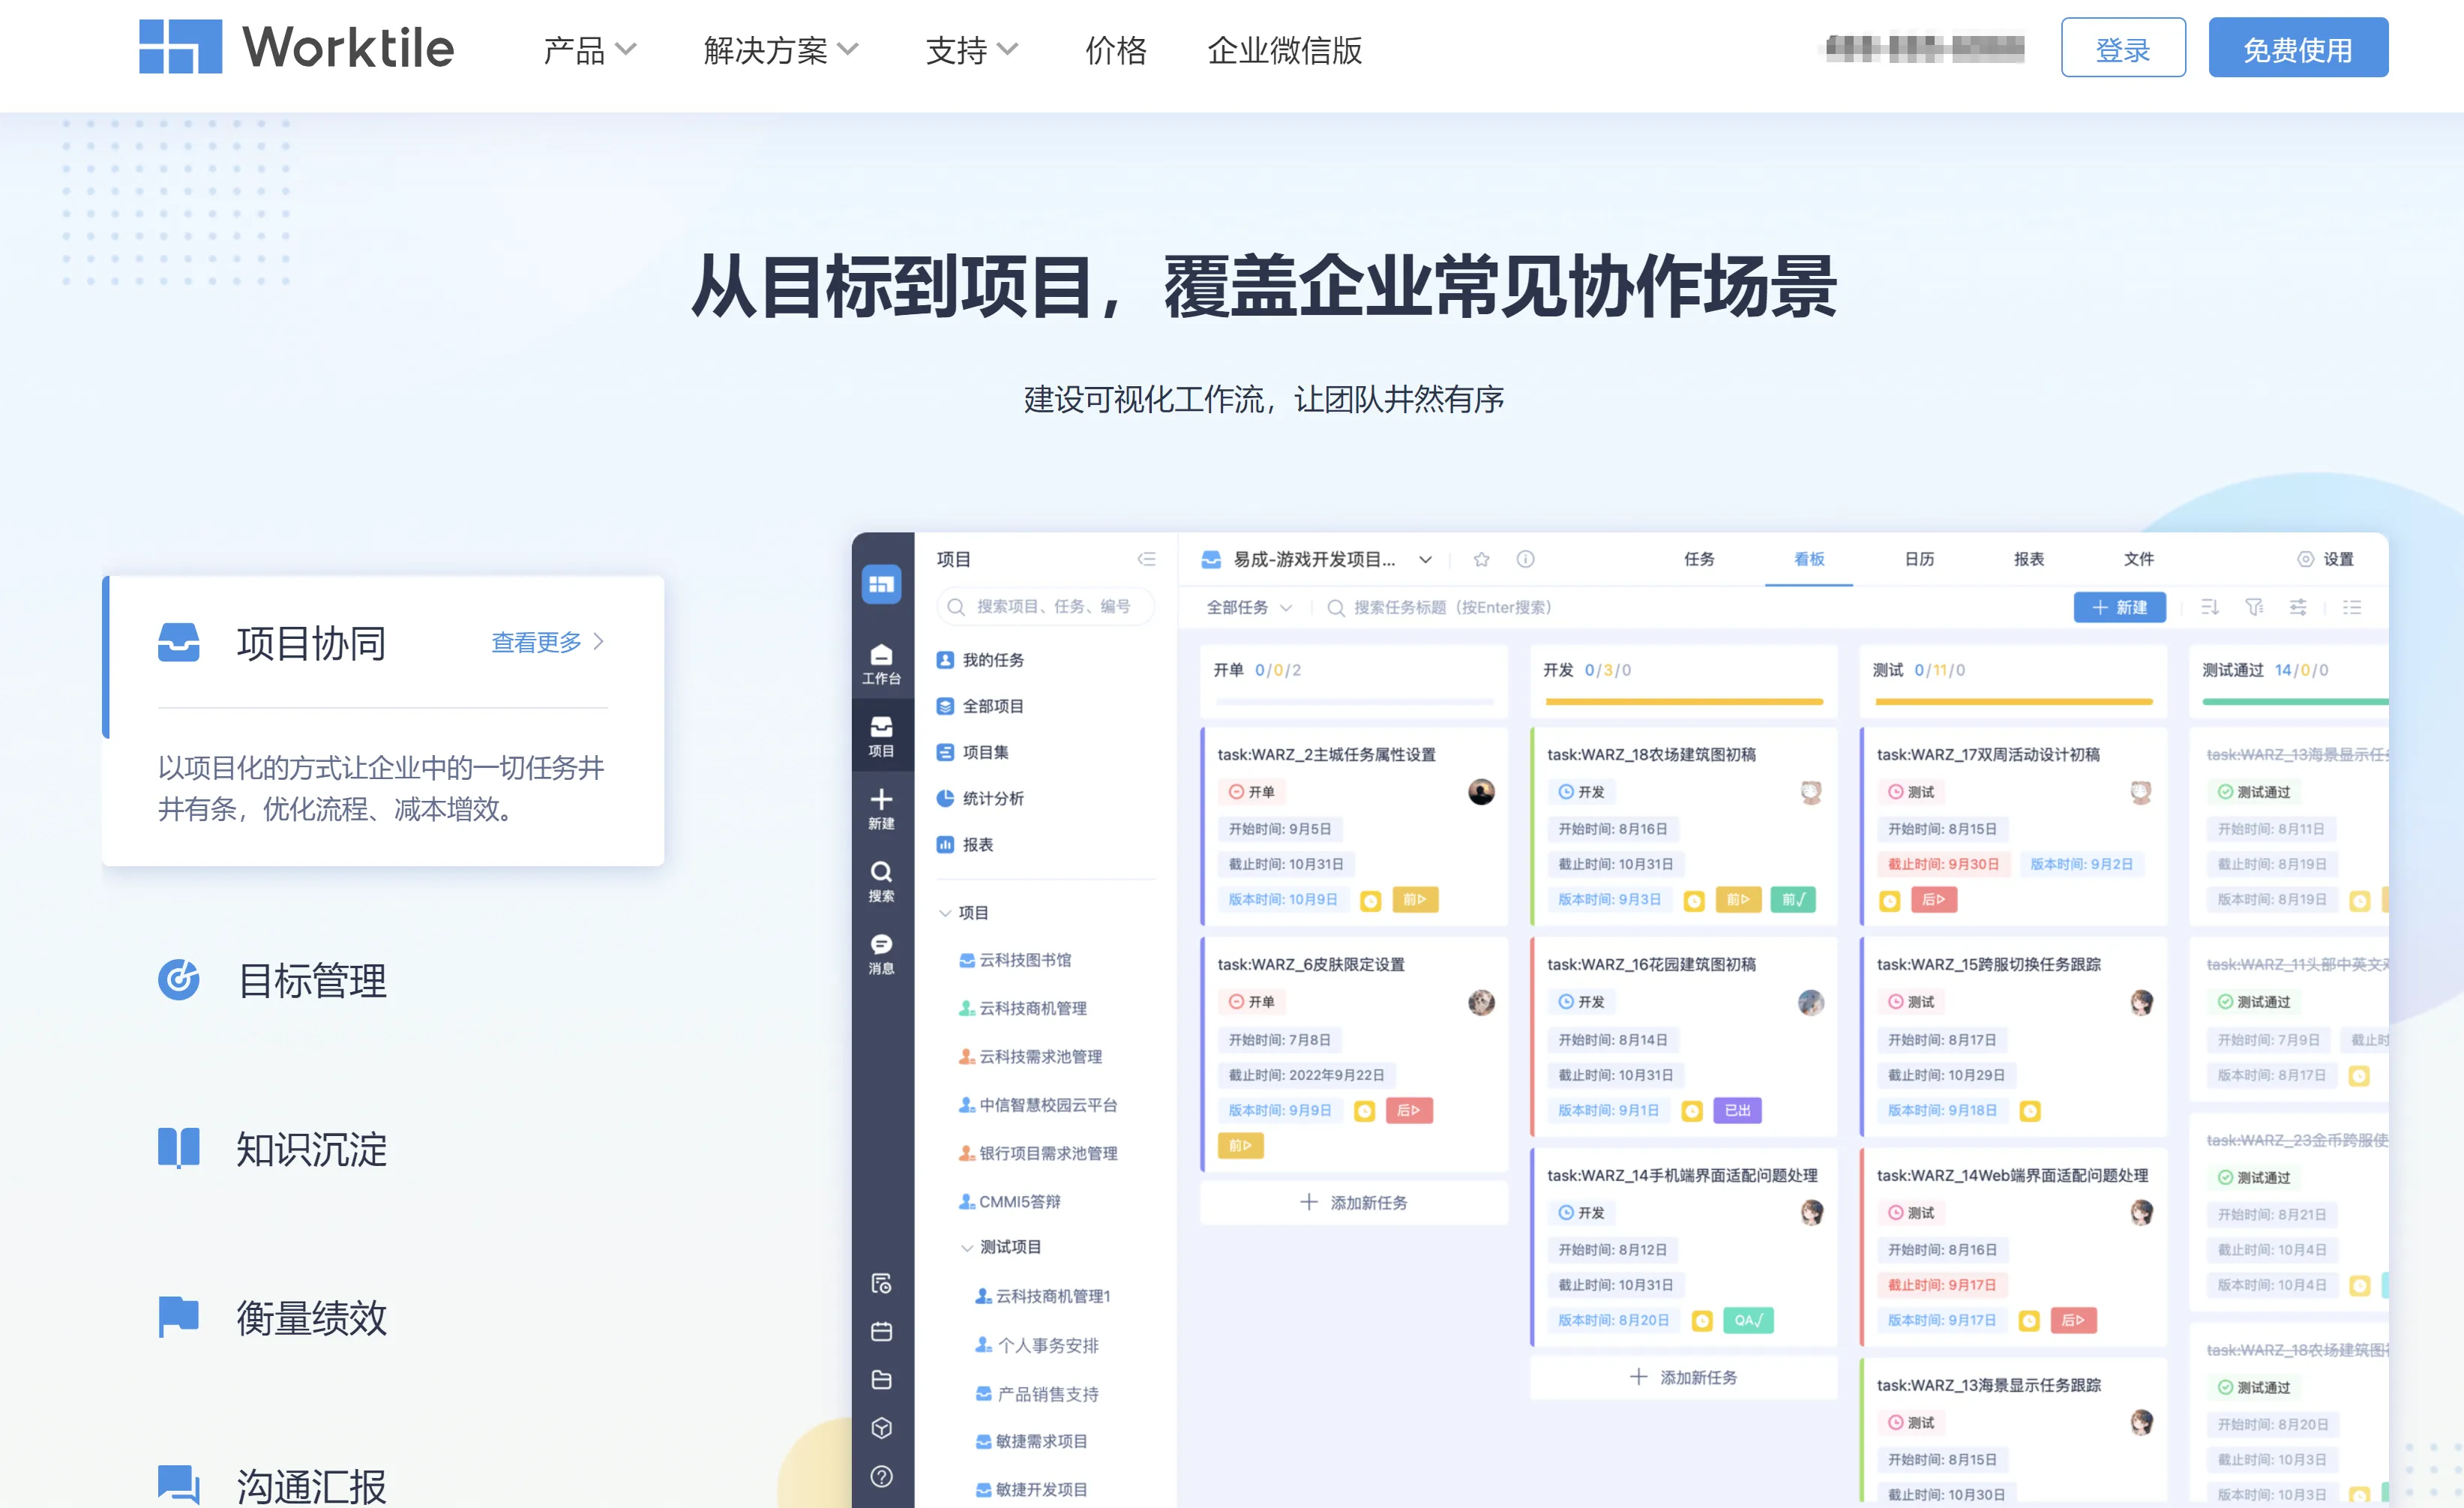The image size is (2464, 1508).
Task: Click the Worktile logo icon
Action: click(180, 47)
